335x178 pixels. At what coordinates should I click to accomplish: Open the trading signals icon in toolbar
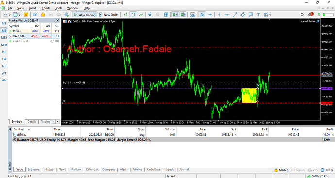pos(51,15)
